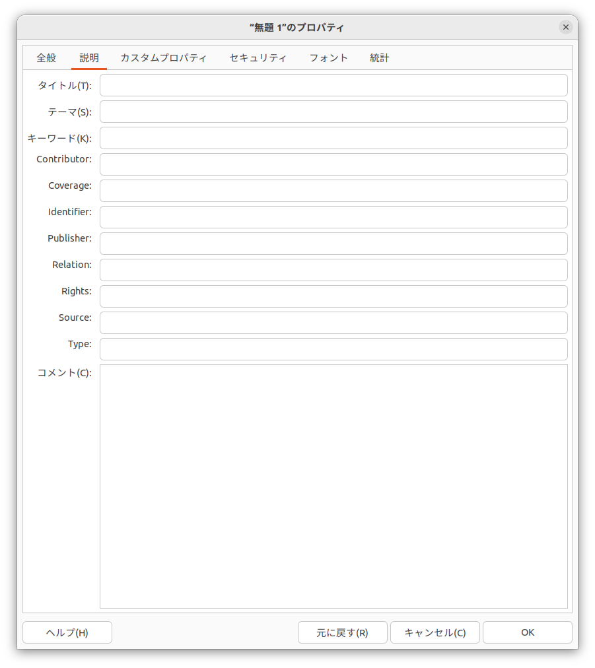Screen dimensions: 595x668
Task: Click the Publisher text field
Action: pos(333,244)
